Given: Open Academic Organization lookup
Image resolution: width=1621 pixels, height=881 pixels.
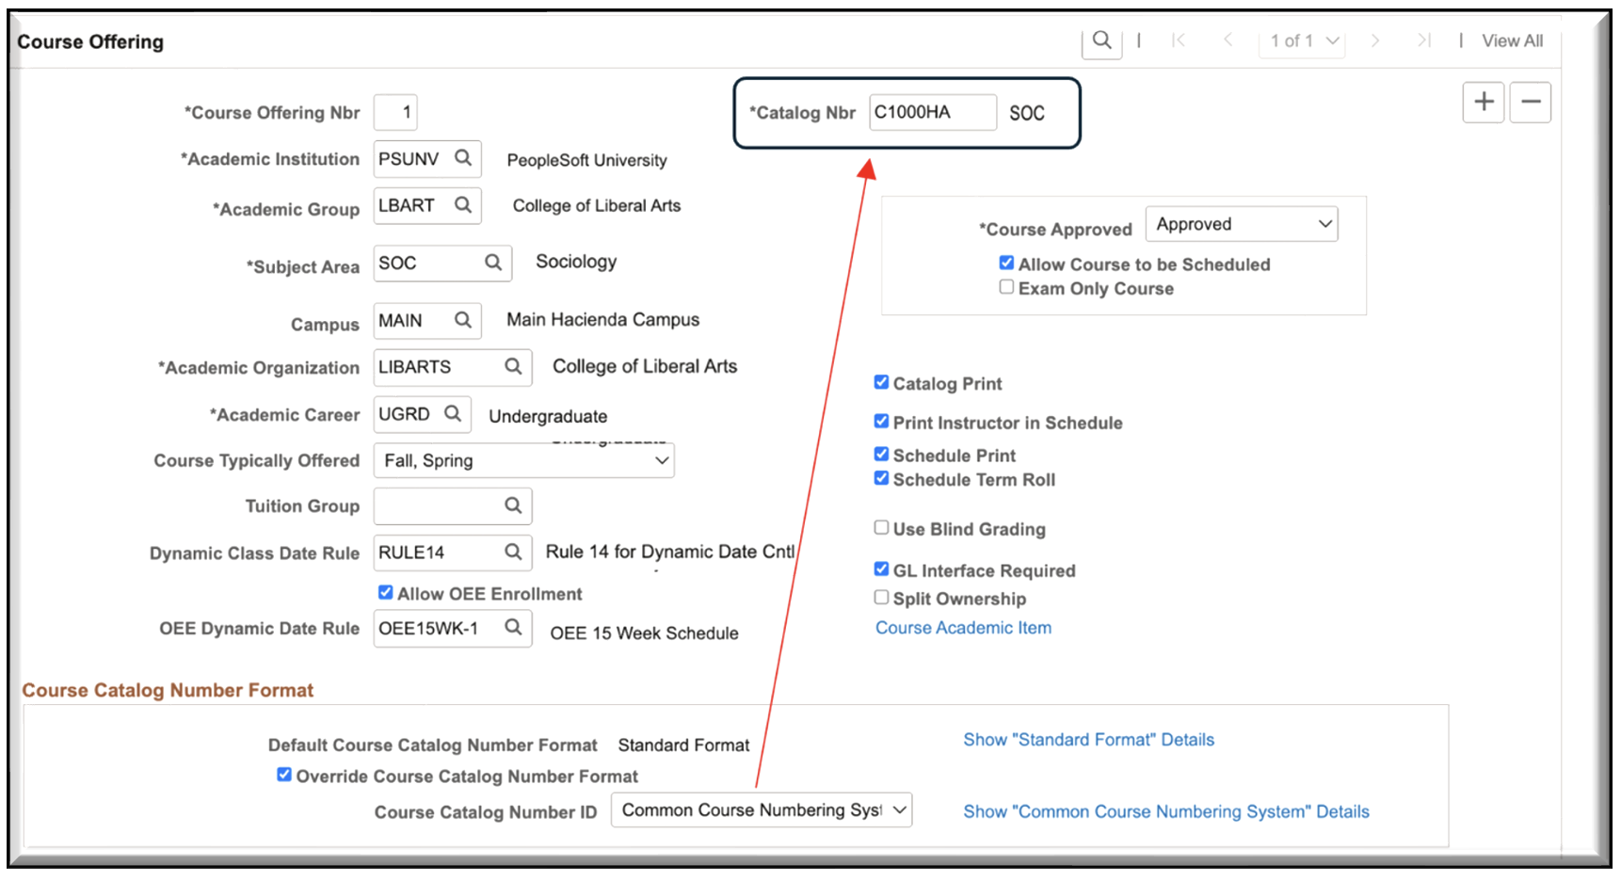Looking at the screenshot, I should coord(513,366).
